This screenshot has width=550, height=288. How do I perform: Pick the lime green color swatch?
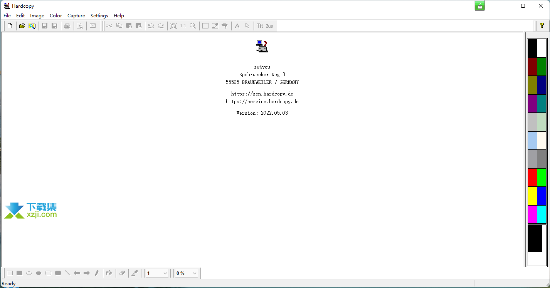(542, 177)
